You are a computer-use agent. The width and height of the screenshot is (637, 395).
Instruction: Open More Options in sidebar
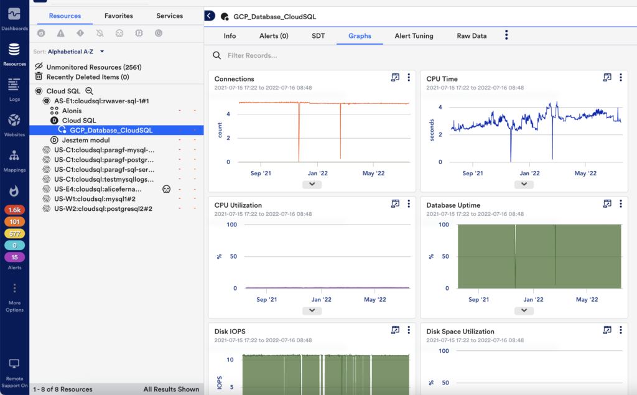[x=14, y=298]
